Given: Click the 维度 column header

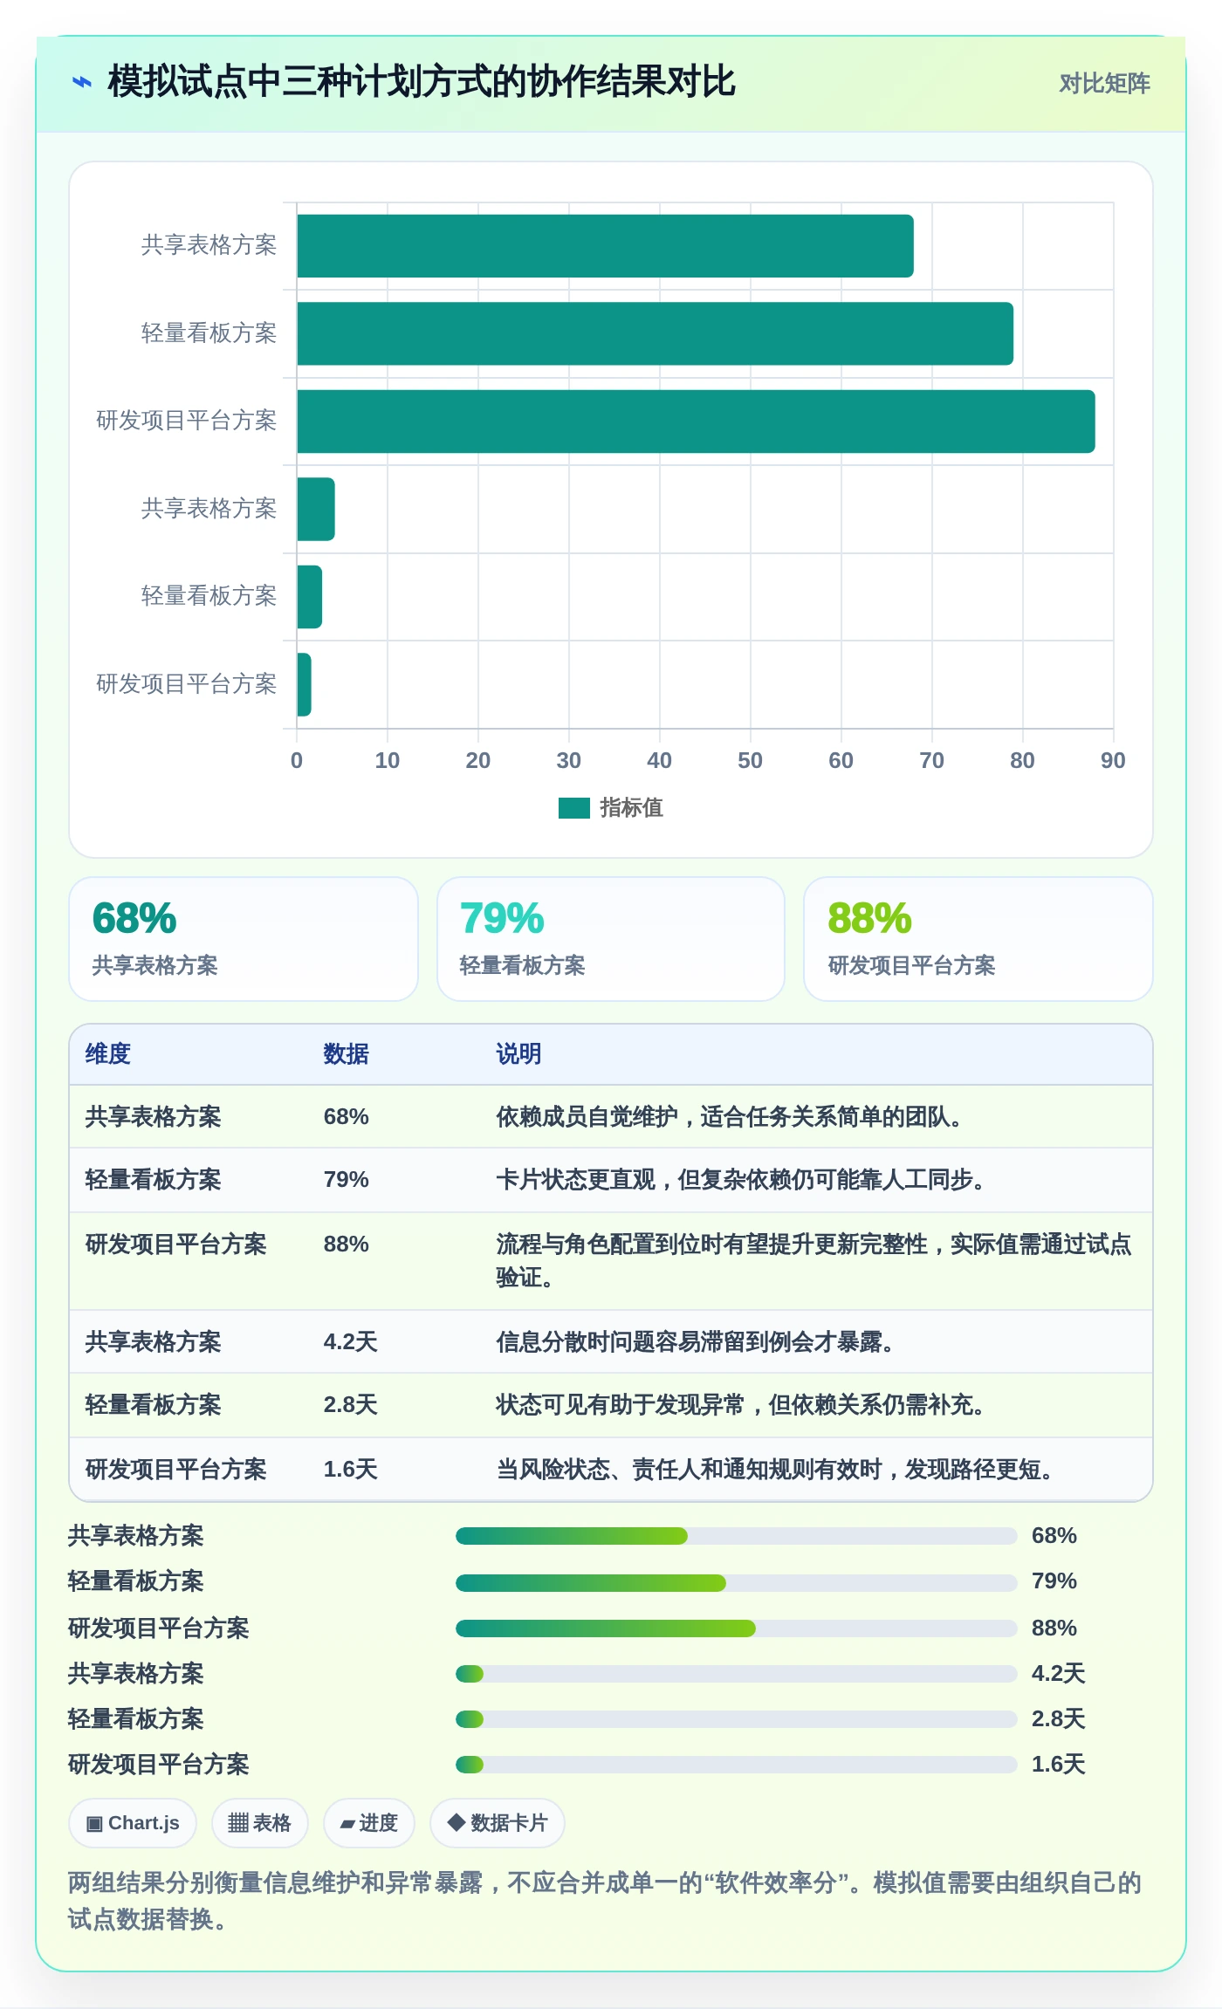Looking at the screenshot, I should [108, 1053].
